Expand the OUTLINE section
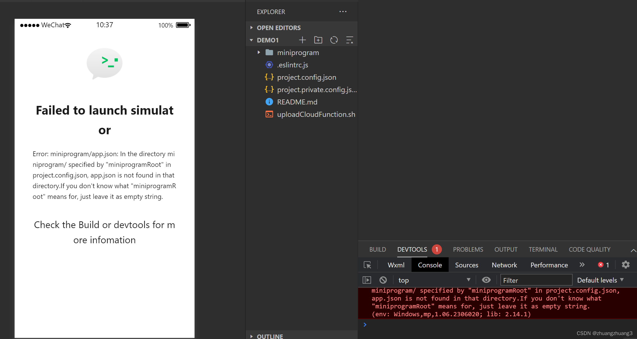This screenshot has width=637, height=339. coord(302,336)
